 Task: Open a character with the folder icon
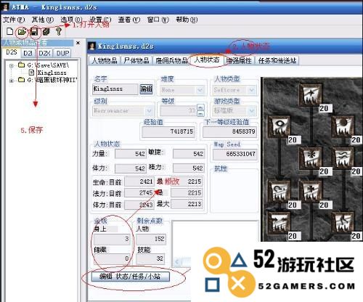pos(22,31)
